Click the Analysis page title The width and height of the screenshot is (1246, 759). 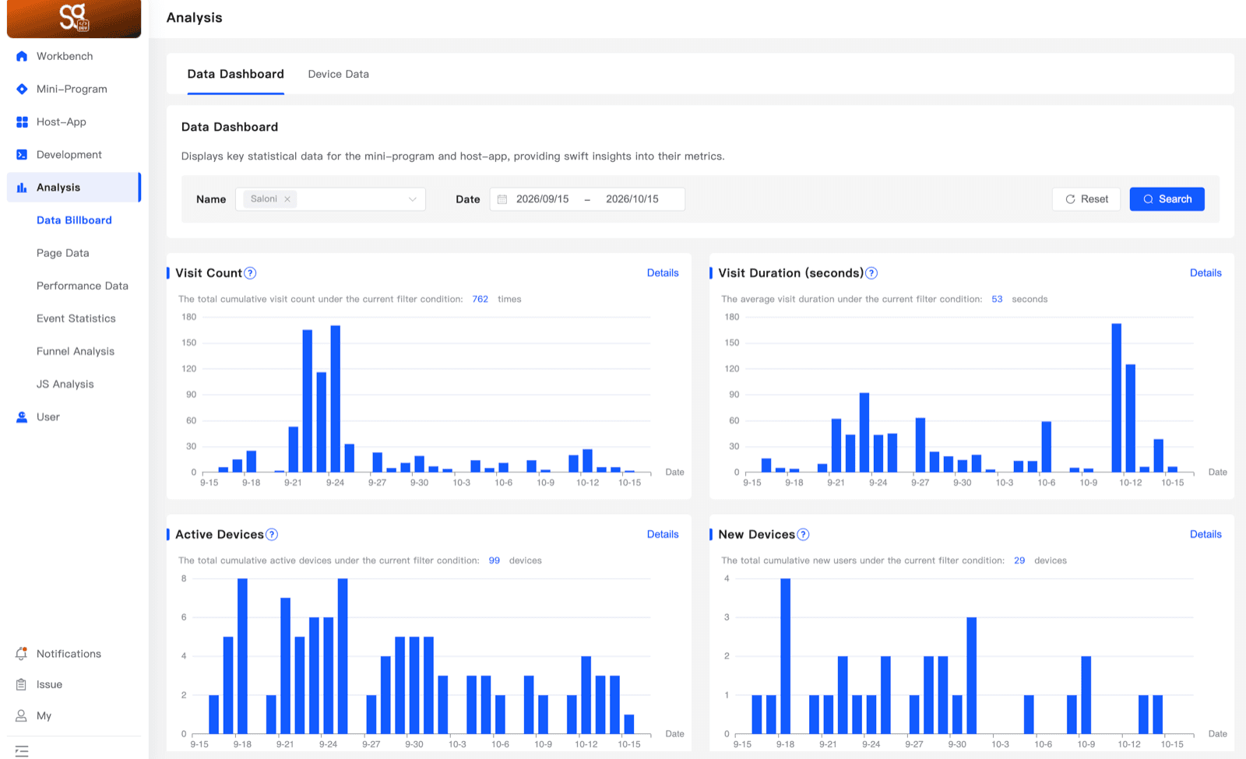pos(194,18)
